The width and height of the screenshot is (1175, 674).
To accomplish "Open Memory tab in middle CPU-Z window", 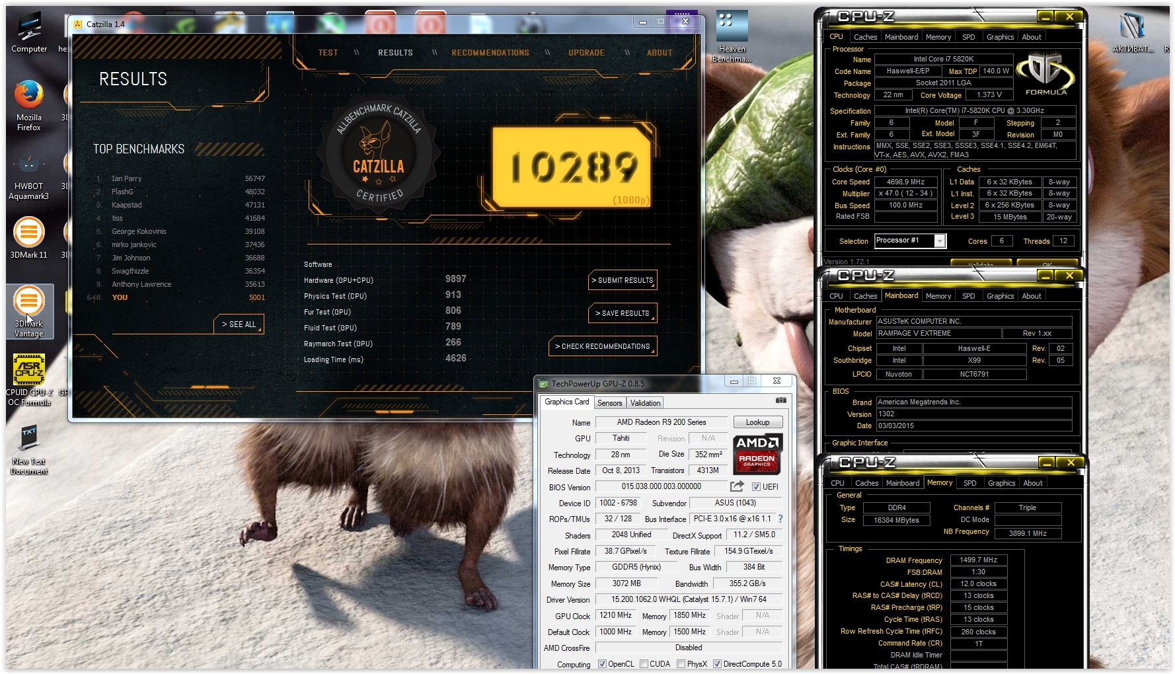I will [938, 296].
